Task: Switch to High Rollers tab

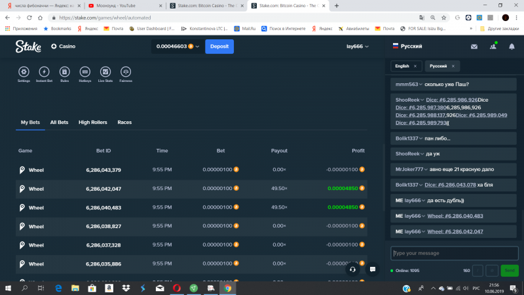Action: pos(93,123)
